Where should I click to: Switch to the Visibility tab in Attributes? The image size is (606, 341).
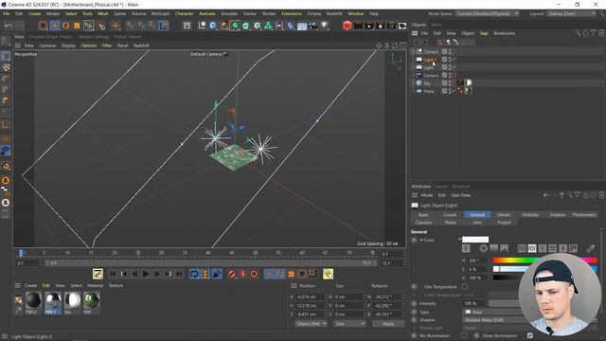click(x=530, y=215)
